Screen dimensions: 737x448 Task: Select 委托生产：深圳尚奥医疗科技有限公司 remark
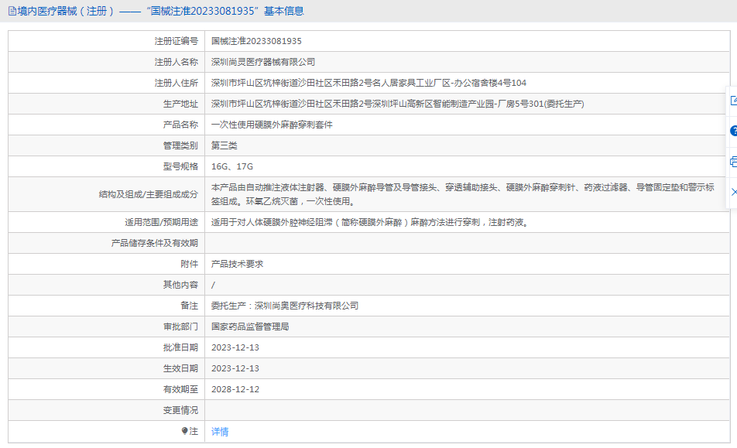click(x=285, y=306)
